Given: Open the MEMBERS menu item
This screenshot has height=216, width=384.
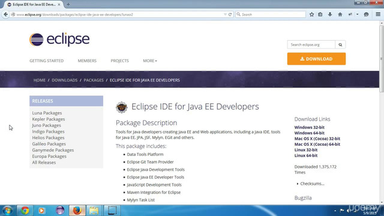Looking at the screenshot, I should (87, 61).
